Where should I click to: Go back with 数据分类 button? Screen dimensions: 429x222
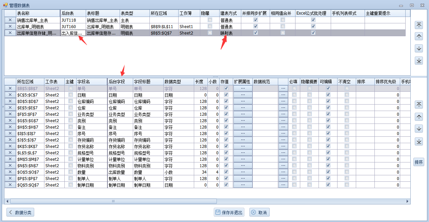coord(20,213)
